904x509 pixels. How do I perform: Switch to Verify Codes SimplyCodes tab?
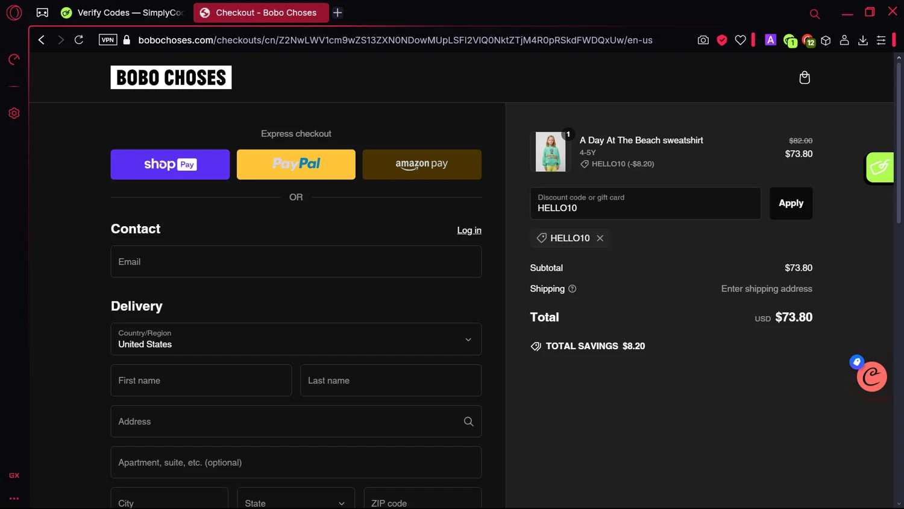(x=123, y=13)
